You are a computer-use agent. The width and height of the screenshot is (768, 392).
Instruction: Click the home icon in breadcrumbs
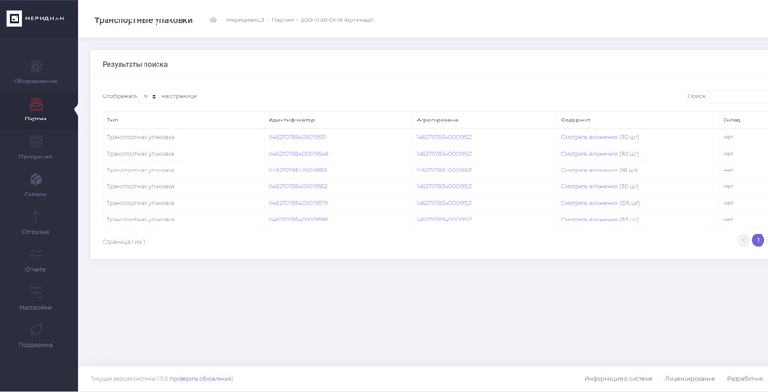(x=213, y=20)
